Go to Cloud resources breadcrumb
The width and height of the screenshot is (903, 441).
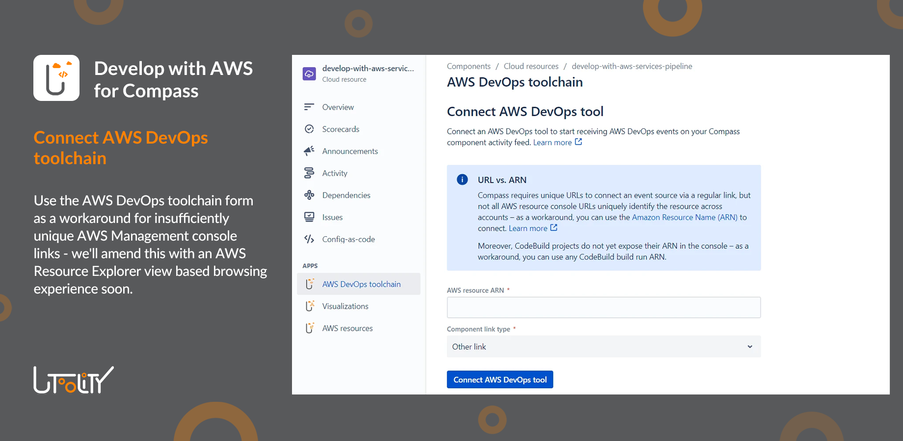pyautogui.click(x=531, y=66)
